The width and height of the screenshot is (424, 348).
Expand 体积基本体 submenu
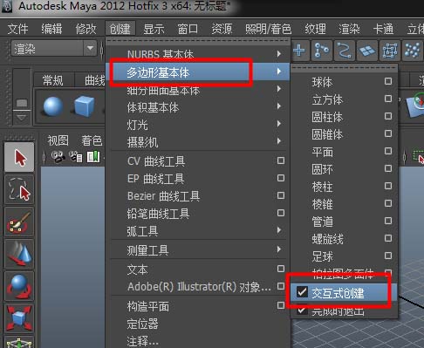coord(198,107)
